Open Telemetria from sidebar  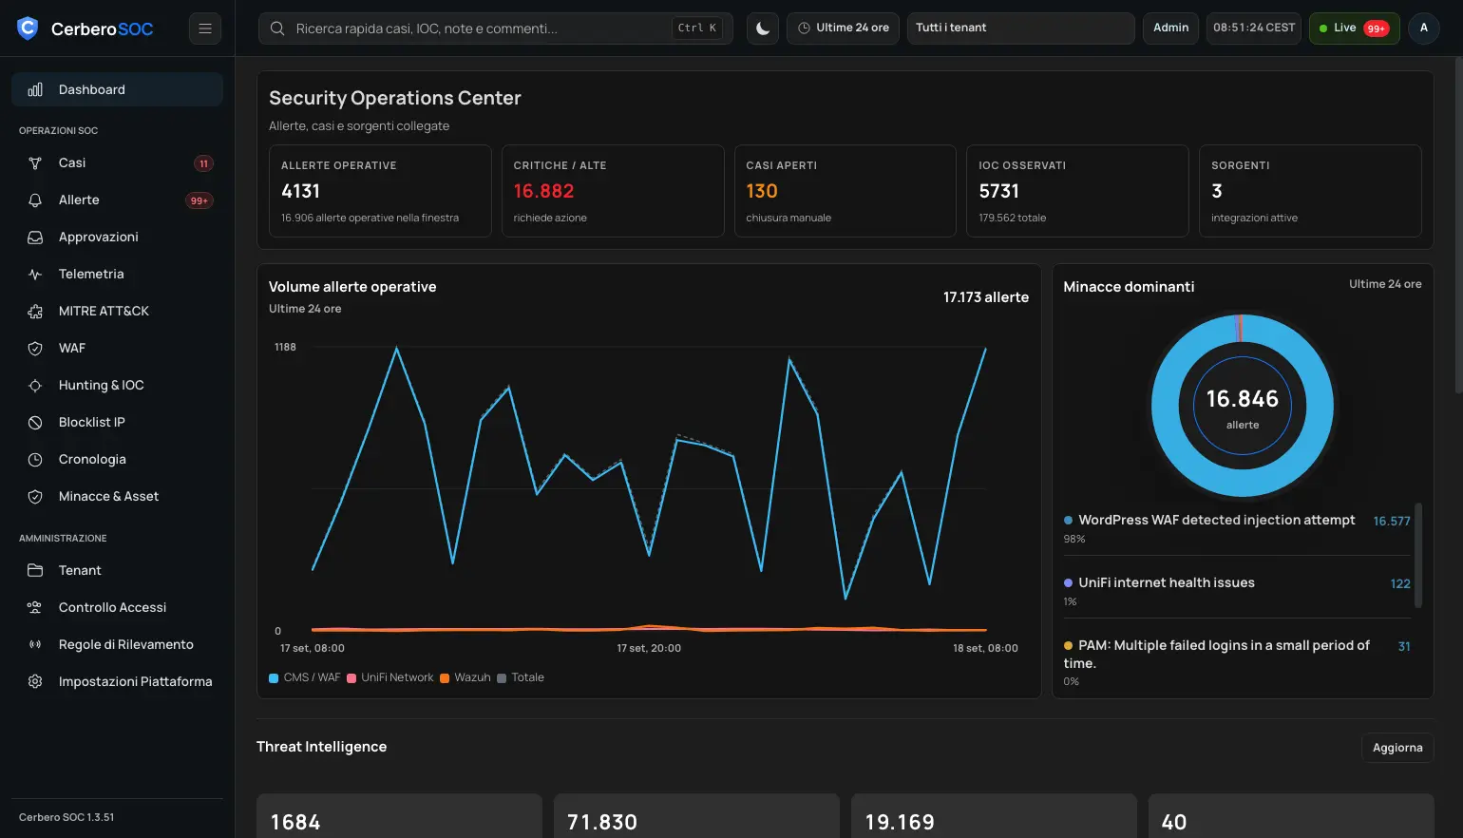tap(117, 275)
